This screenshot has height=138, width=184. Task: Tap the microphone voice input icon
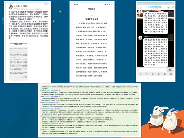click(140, 74)
